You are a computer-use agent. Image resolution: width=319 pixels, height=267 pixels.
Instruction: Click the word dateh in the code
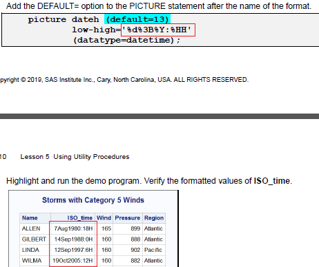tap(85, 19)
